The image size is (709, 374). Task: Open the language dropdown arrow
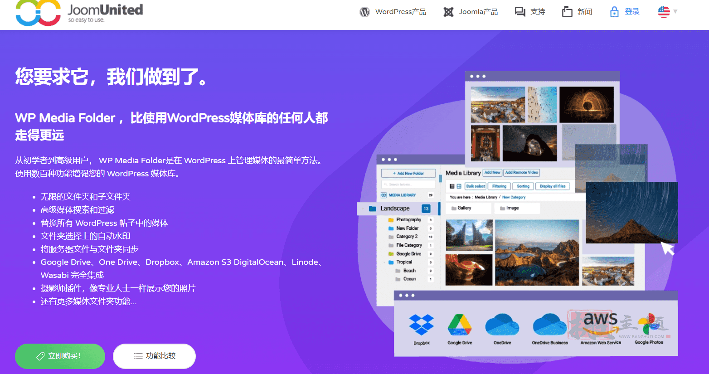click(x=675, y=11)
